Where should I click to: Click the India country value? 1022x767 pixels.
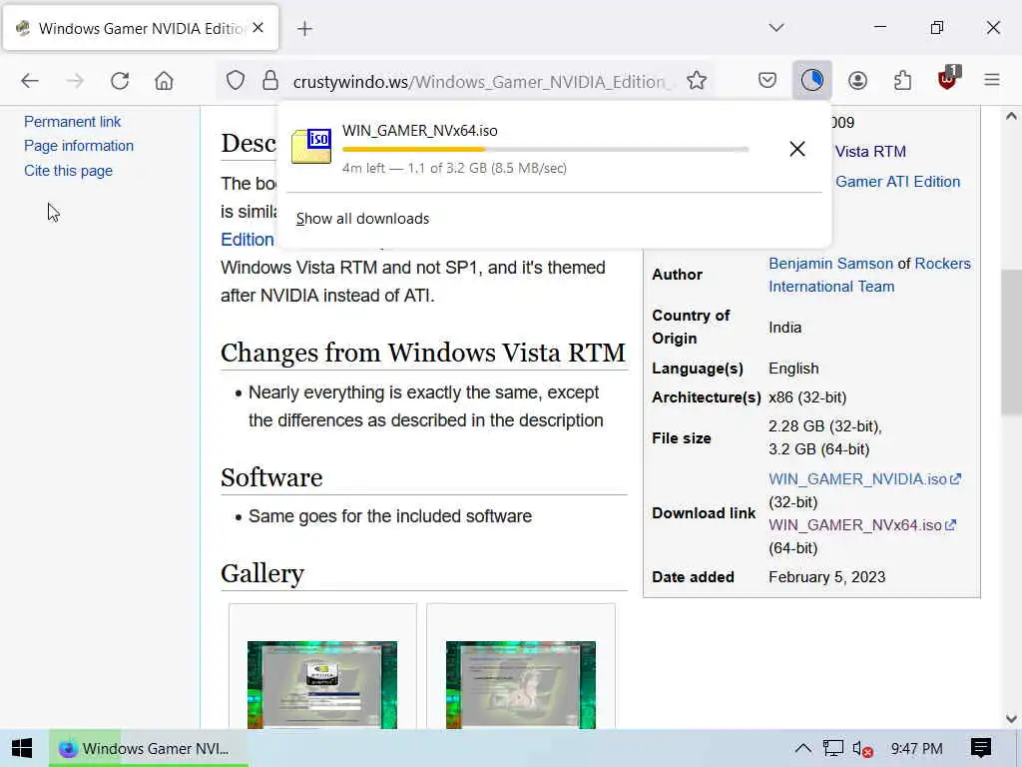tap(784, 328)
